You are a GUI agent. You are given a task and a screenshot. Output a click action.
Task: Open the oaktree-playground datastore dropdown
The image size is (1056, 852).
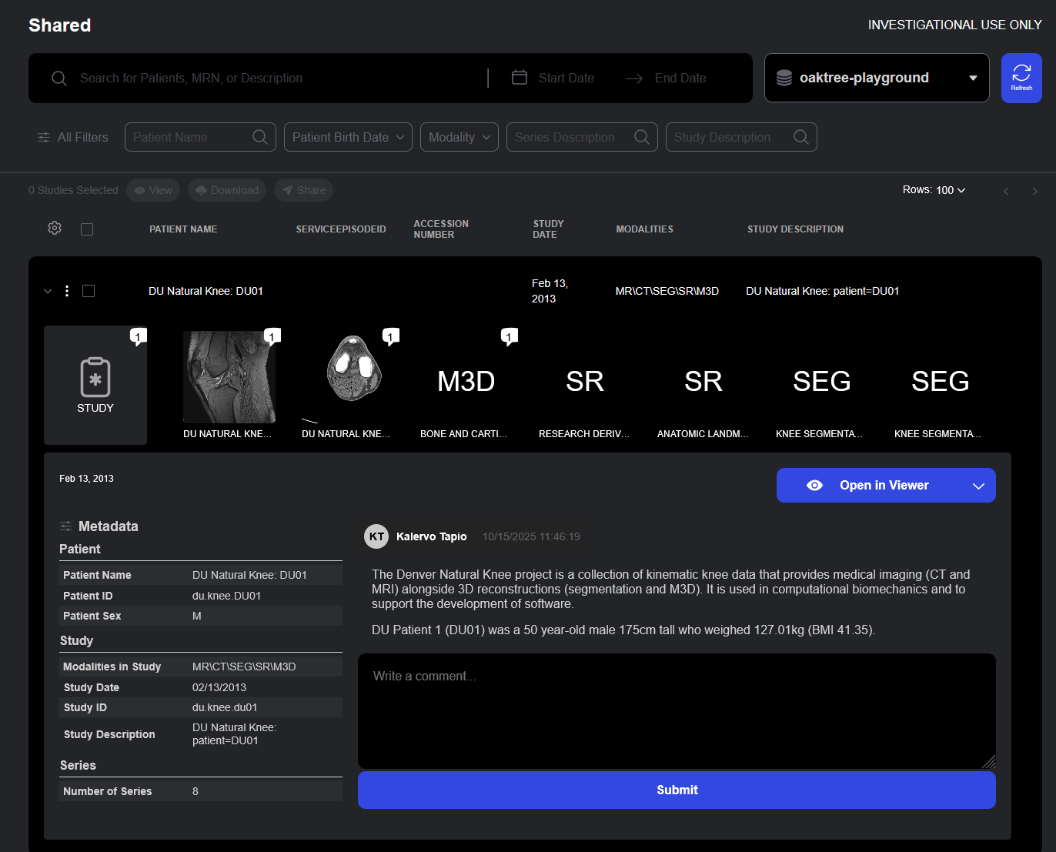coord(876,78)
